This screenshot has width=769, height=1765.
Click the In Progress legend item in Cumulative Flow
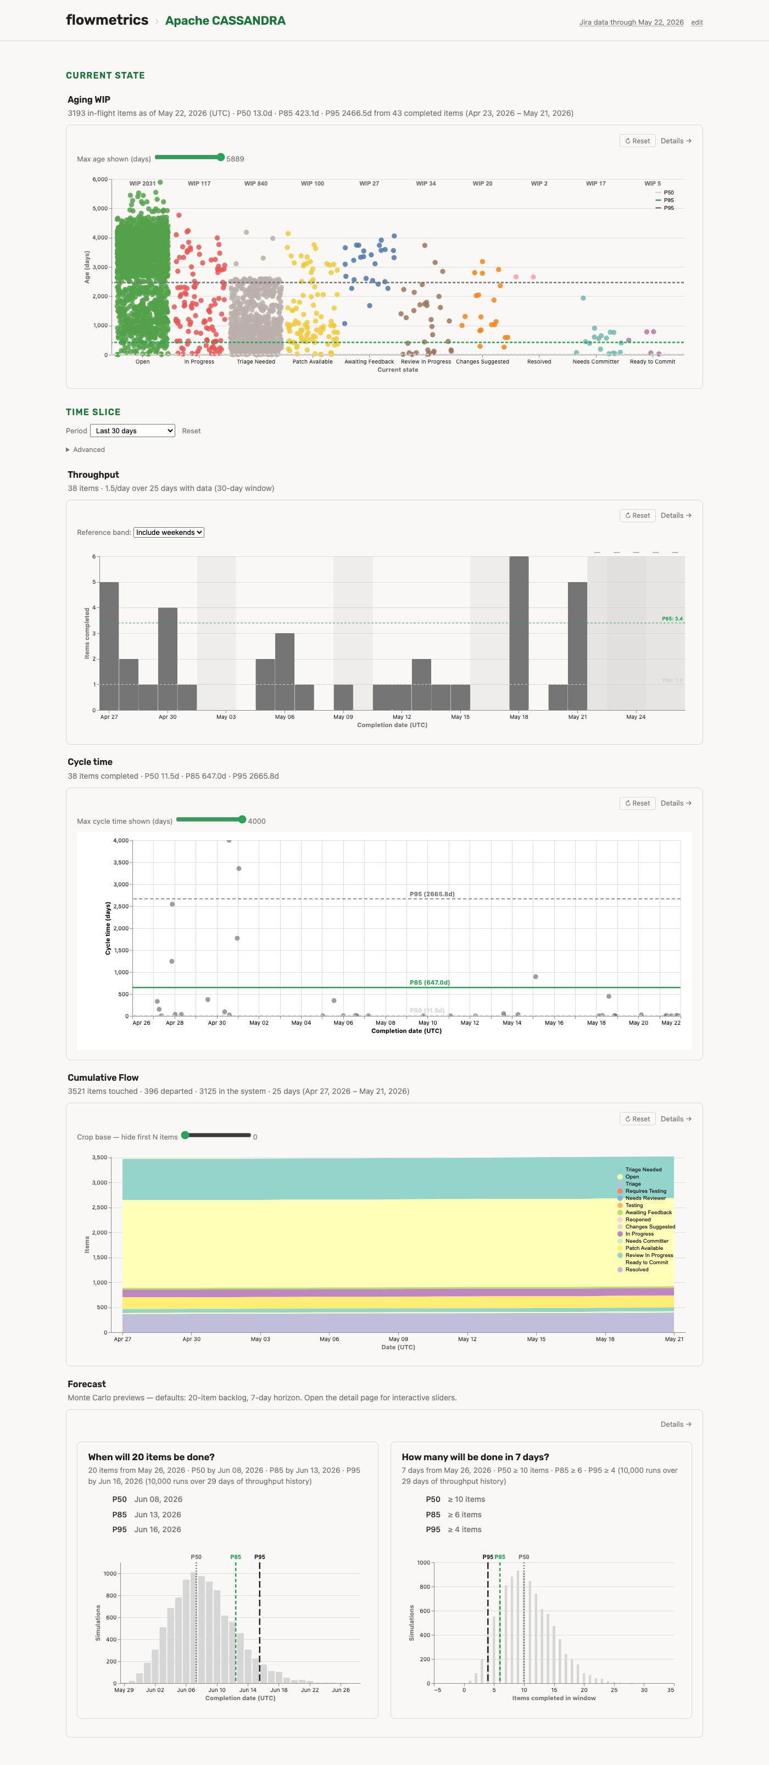[636, 1234]
